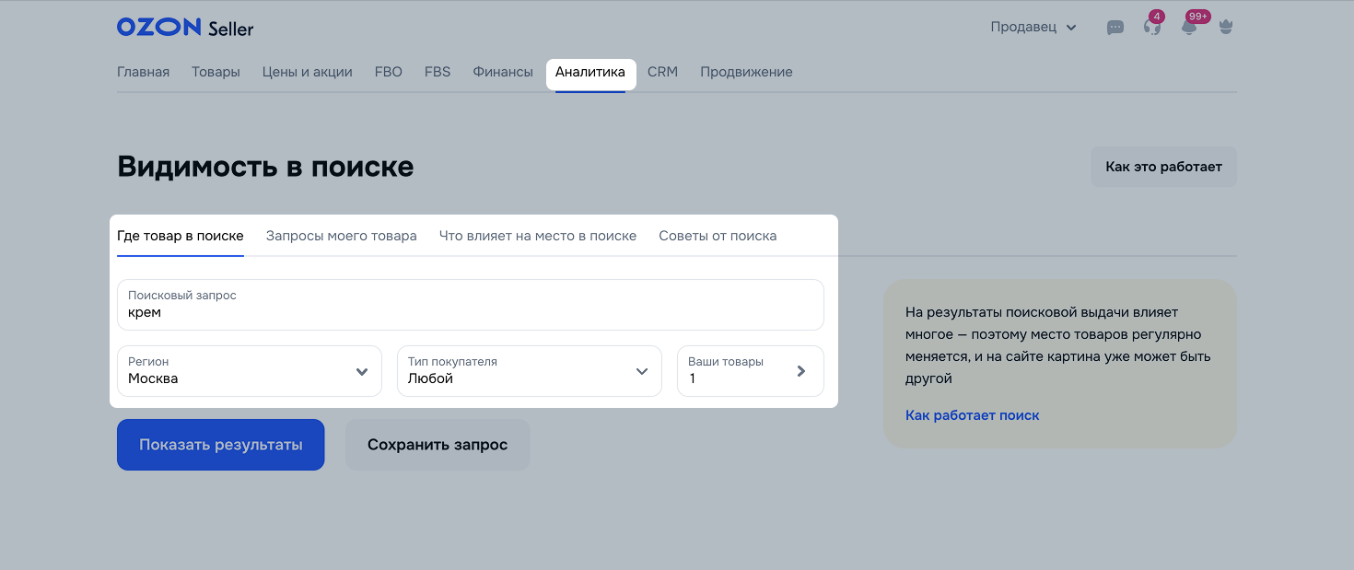1354x570 pixels.
Task: Select the Где товар в поиске tab
Action: tap(181, 236)
